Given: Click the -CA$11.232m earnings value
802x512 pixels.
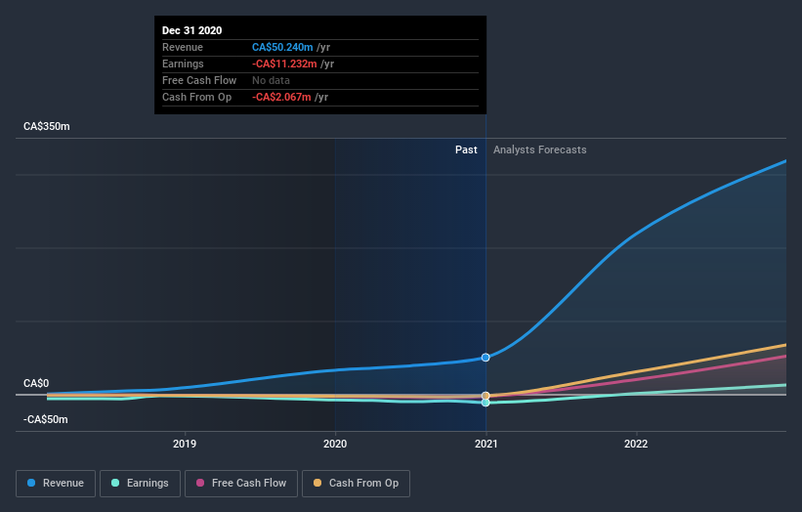Looking at the screenshot, I should tap(284, 64).
